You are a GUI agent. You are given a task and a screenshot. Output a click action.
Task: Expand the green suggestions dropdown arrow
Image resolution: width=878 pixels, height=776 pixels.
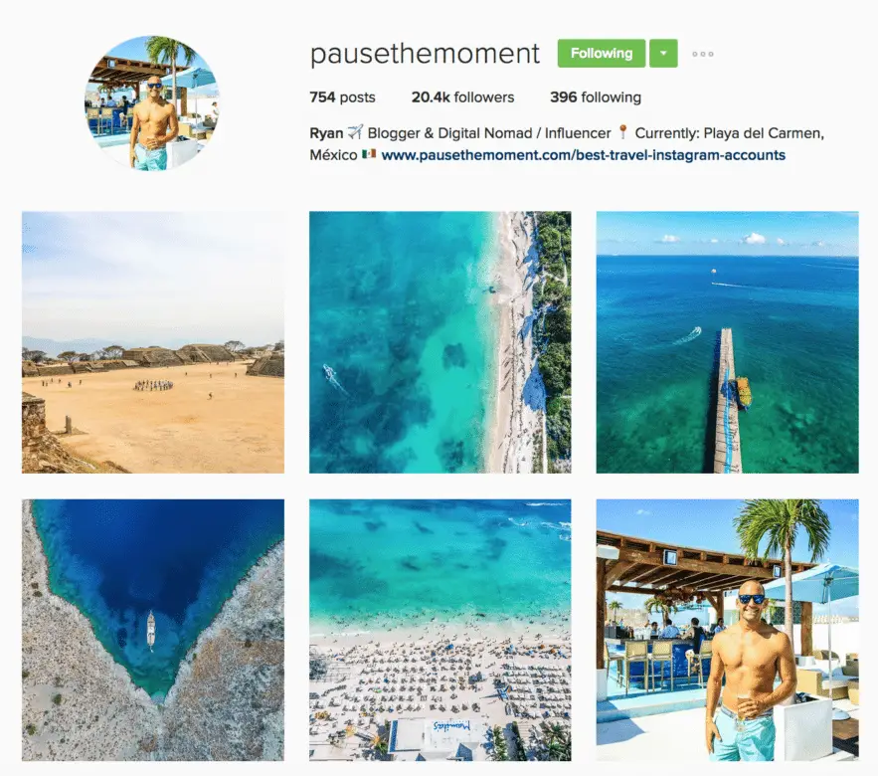[x=663, y=54]
